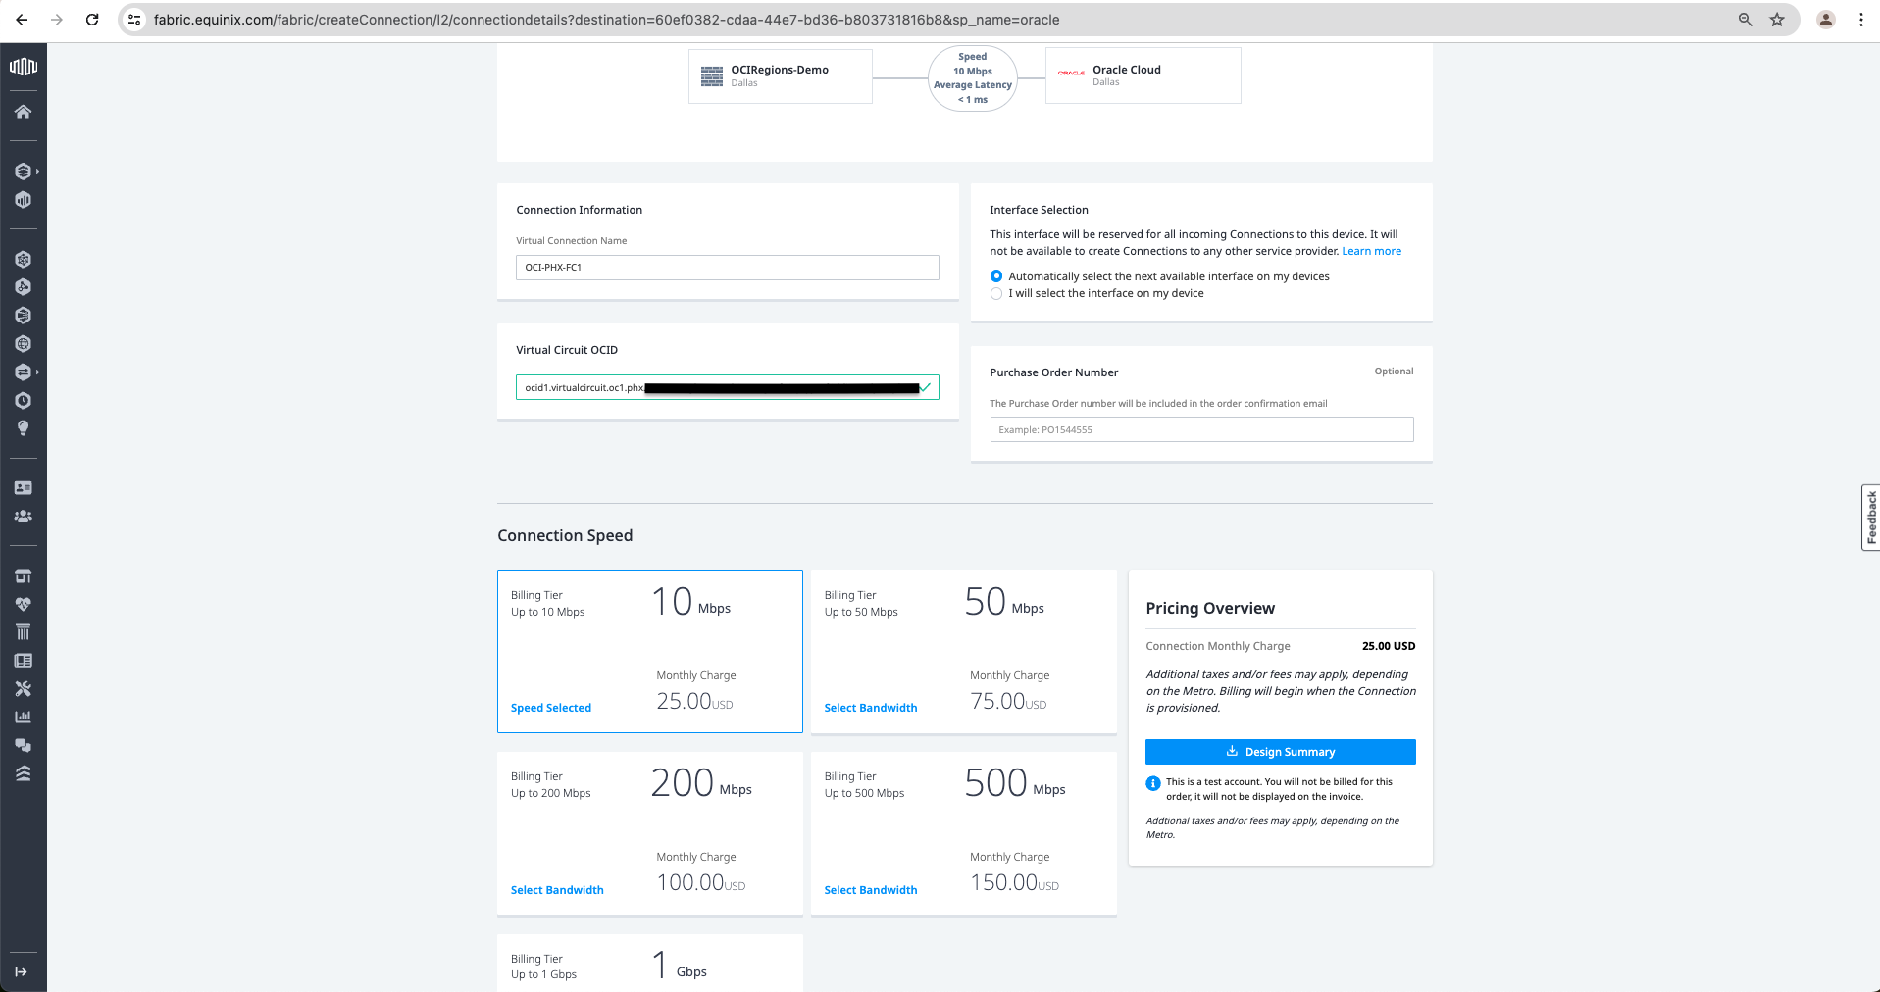Click the Equinix logo in sidebar
The height and width of the screenshot is (992, 1880).
(23, 67)
